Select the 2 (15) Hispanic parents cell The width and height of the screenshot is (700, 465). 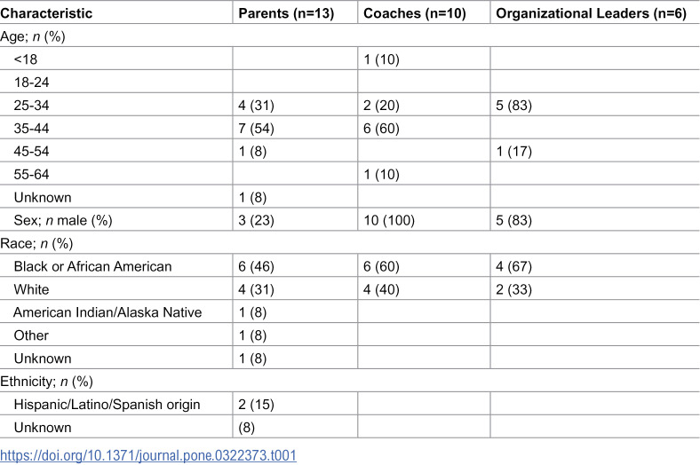(256, 405)
